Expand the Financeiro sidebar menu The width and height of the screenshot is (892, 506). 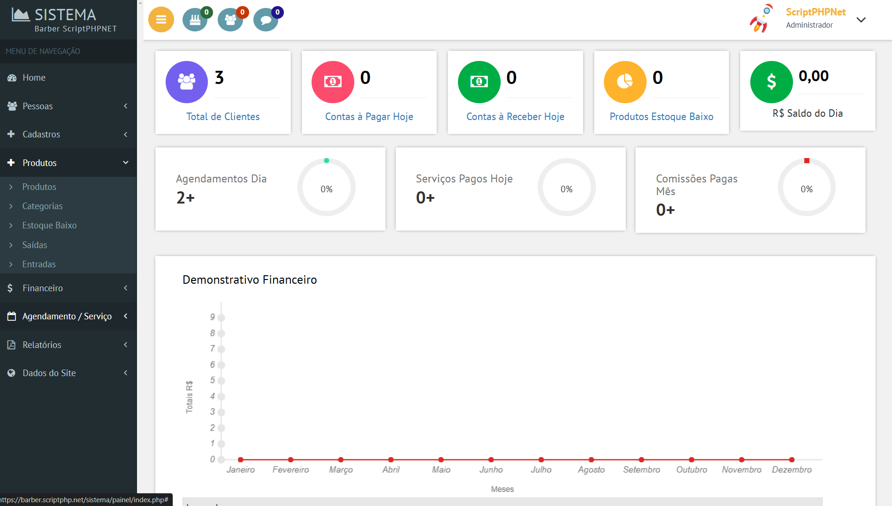[x=69, y=288]
